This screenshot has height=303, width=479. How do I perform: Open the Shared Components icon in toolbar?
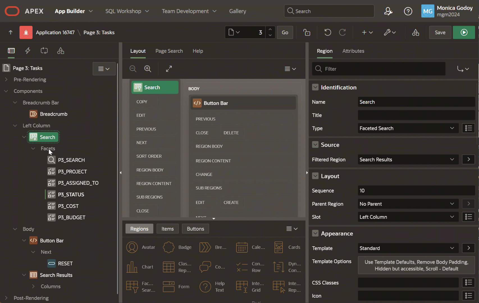click(416, 33)
